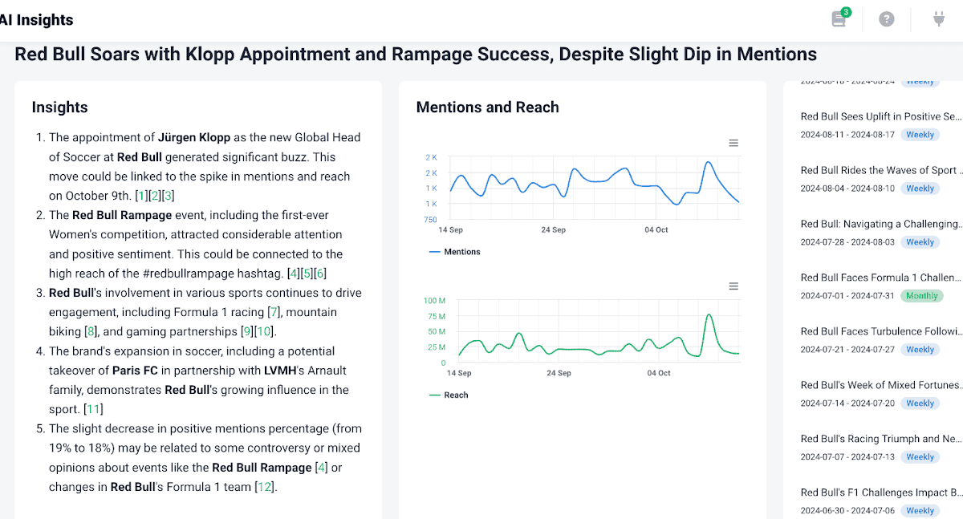Open citation link [1] about Klopp appointment
The width and height of the screenshot is (963, 519).
coord(141,195)
